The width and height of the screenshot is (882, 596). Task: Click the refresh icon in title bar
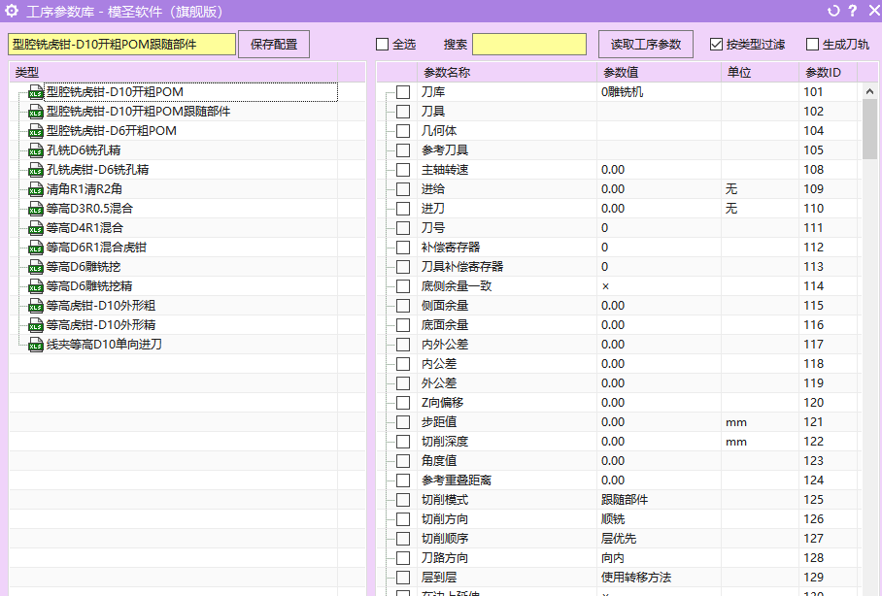coord(833,11)
